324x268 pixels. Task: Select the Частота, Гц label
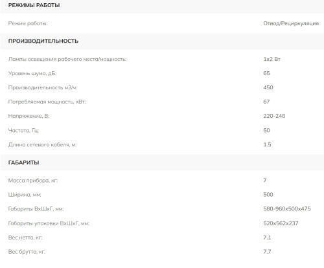tap(23, 130)
